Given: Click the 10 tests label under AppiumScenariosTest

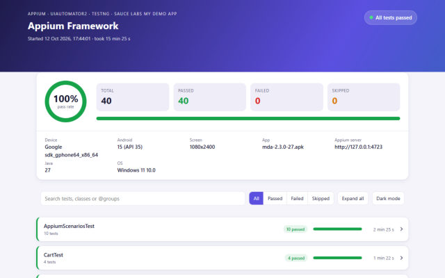Looking at the screenshot, I should tap(51, 234).
